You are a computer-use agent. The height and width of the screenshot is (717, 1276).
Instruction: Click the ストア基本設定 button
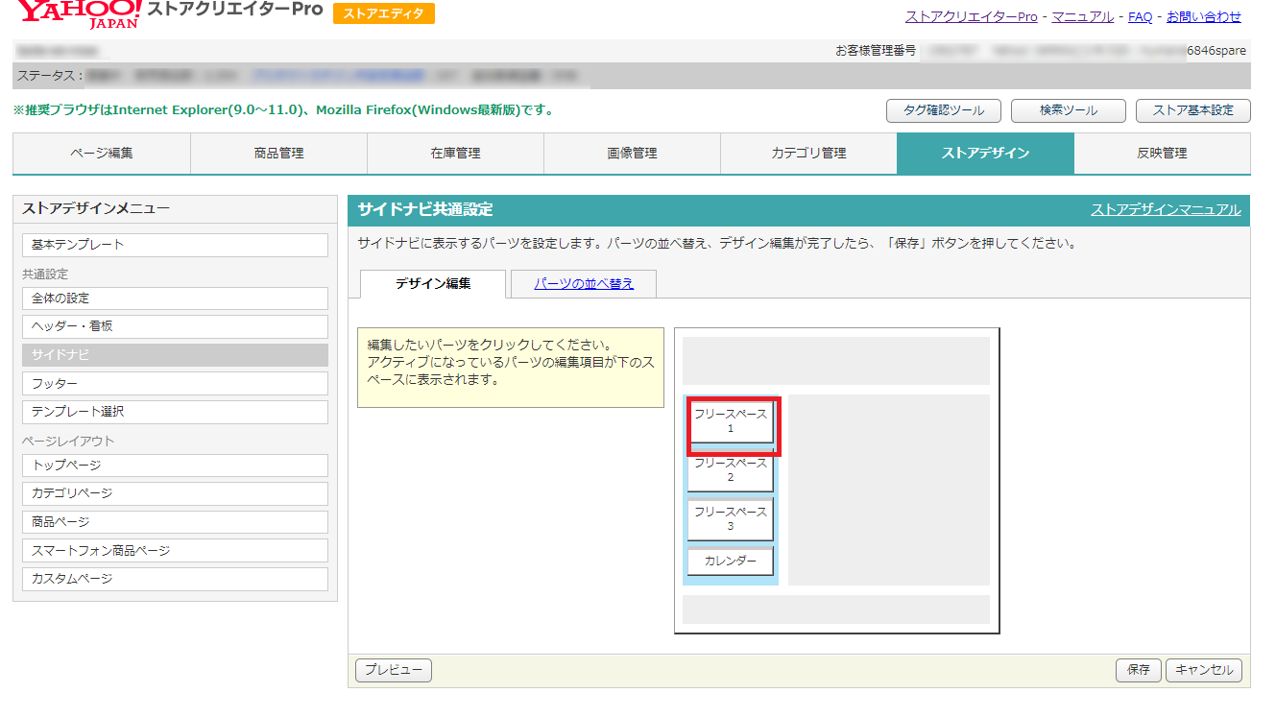pyautogui.click(x=1192, y=110)
